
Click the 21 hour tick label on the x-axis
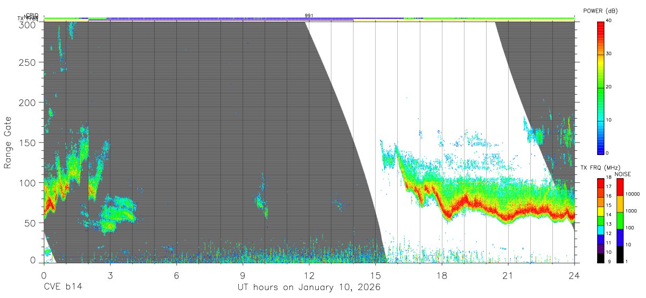(508, 275)
